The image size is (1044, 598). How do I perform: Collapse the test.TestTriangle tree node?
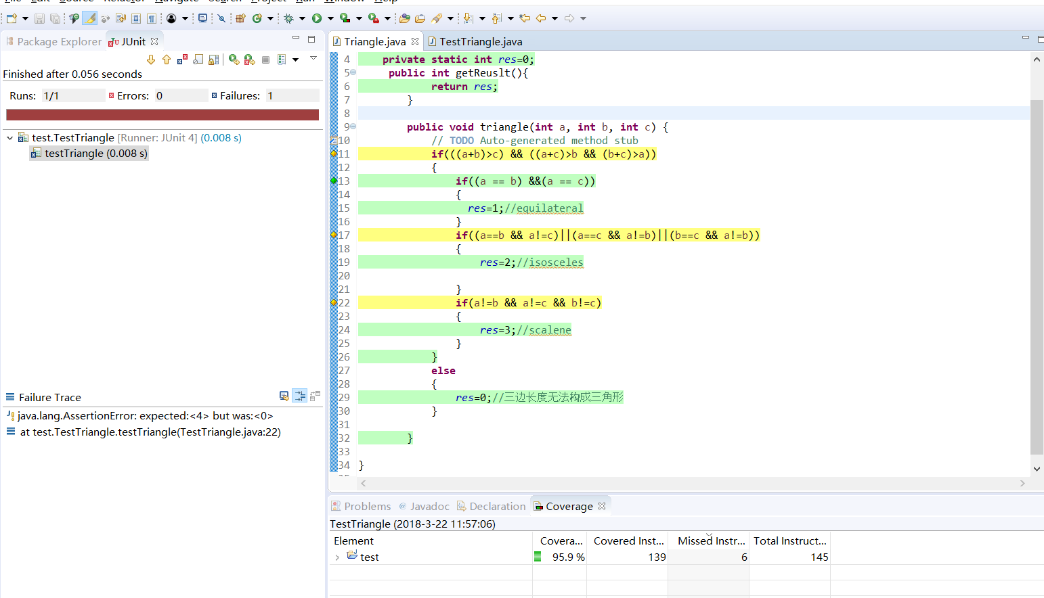[9, 138]
